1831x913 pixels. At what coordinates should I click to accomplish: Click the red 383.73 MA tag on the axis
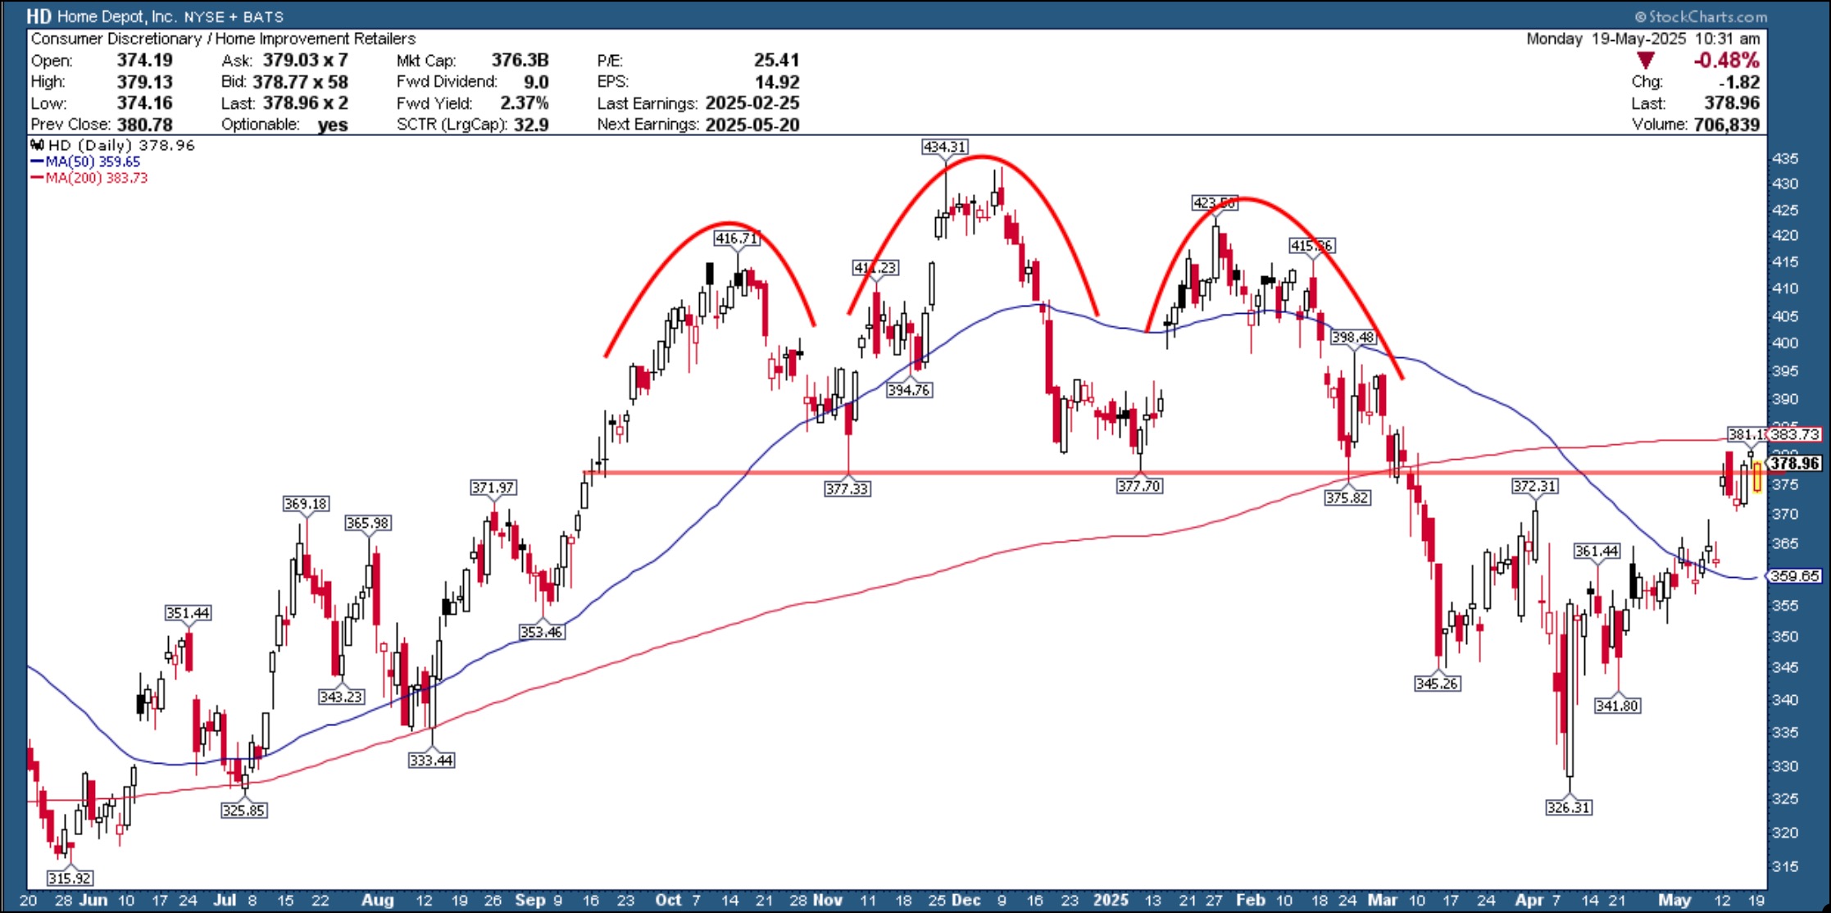(1794, 434)
